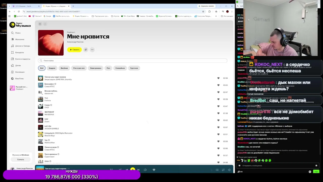The height and width of the screenshot is (182, 323).
Task: Focus the Поиск трека search field
Action: click(133, 61)
